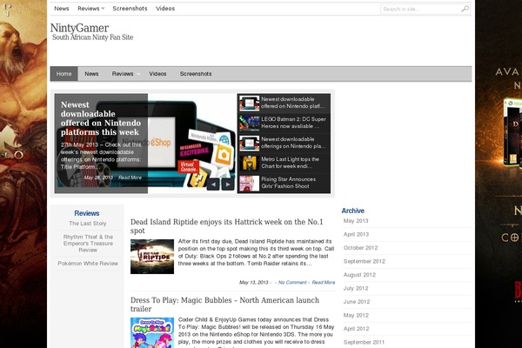Image resolution: width=522 pixels, height=348 pixels.
Task: Open the August 2012 archive
Action: 359,275
